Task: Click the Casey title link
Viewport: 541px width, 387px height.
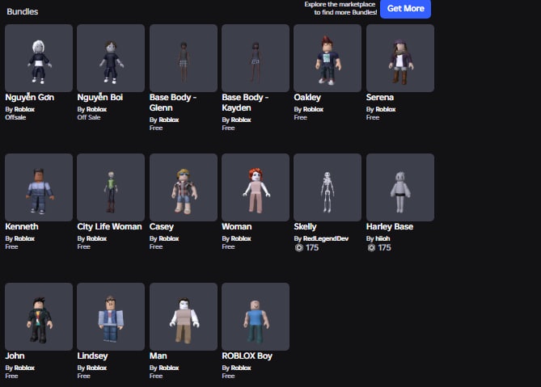Action: pyautogui.click(x=162, y=227)
